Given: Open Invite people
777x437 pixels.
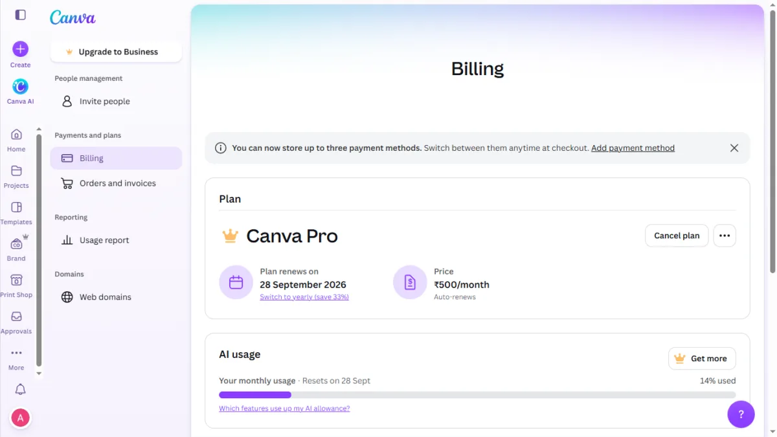Looking at the screenshot, I should coord(117,102).
